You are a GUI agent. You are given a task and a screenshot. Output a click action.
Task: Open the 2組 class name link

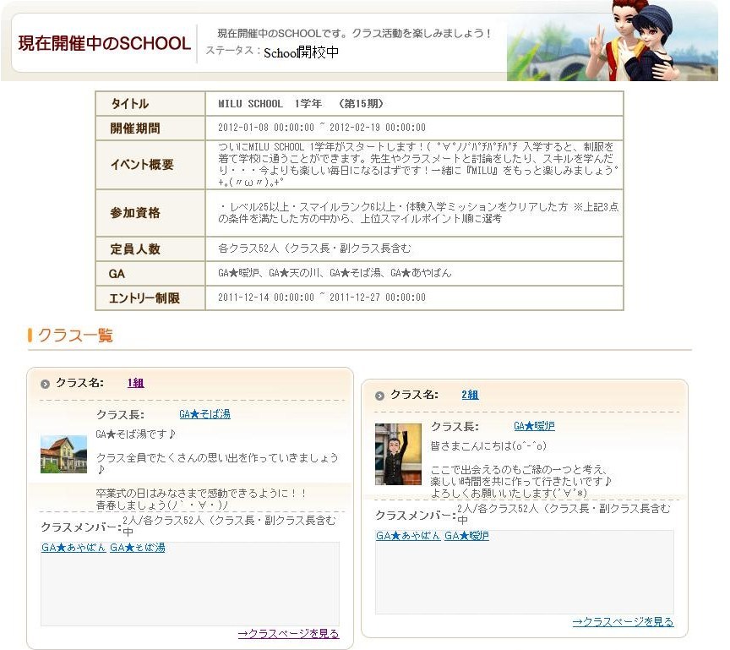(470, 395)
